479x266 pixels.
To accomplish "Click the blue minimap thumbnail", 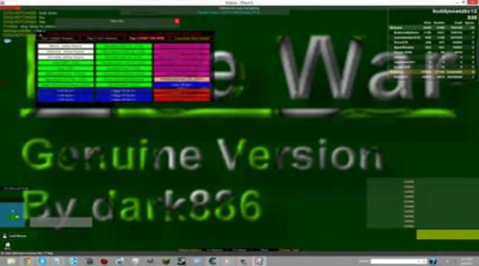I will tap(13, 215).
